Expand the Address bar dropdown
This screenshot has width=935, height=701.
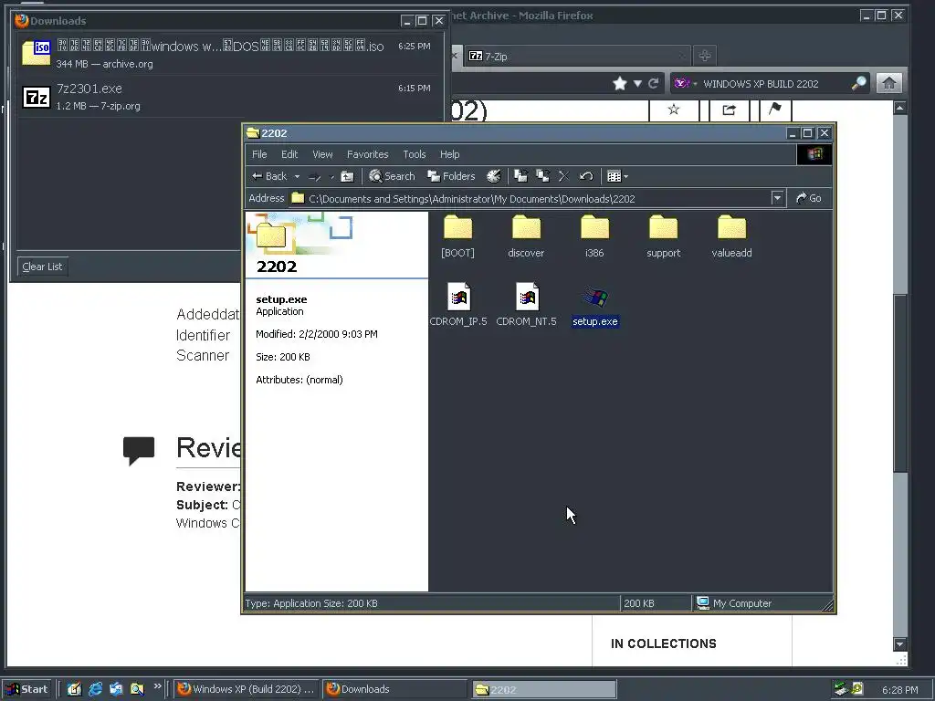coord(777,198)
